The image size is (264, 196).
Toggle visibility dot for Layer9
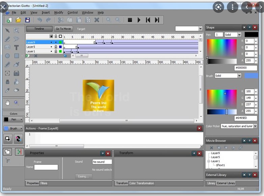coord(51,42)
